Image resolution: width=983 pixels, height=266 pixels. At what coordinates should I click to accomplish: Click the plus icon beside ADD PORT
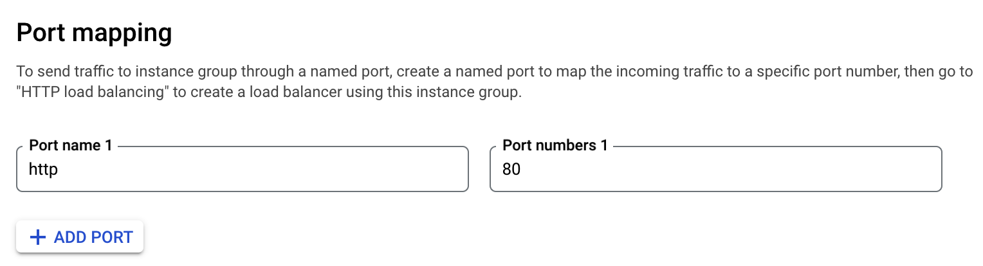(39, 238)
